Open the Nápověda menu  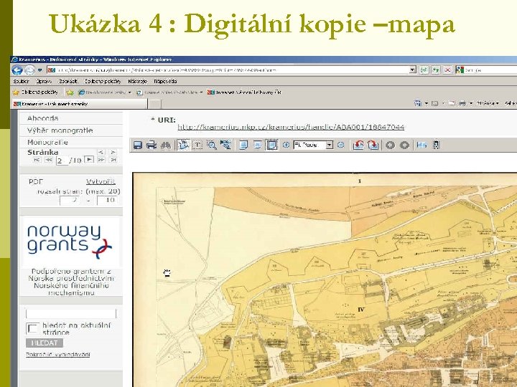[166, 81]
